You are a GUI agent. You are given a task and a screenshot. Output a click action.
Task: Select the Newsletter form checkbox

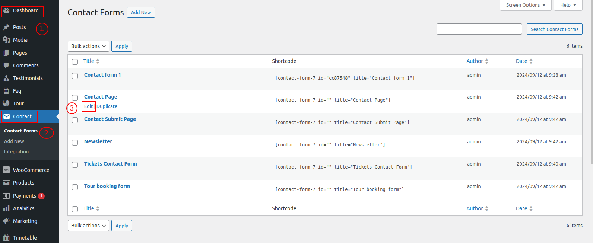75,143
